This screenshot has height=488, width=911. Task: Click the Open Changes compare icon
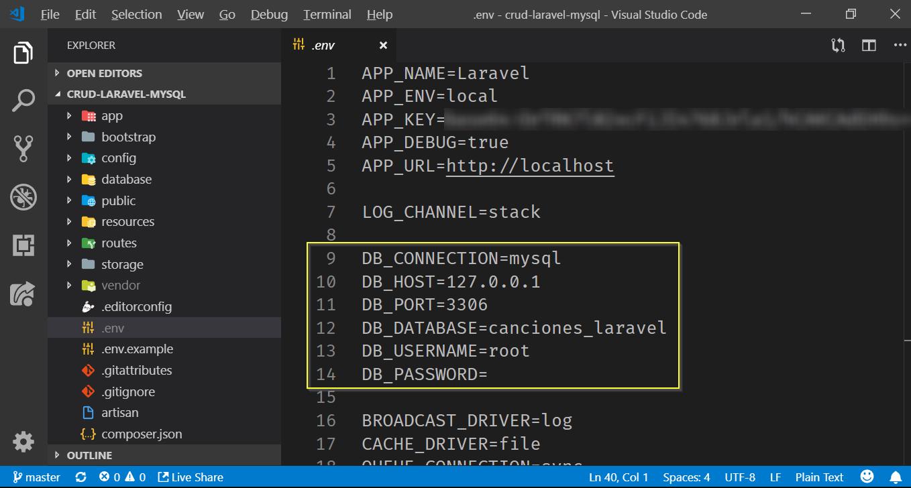tap(838, 46)
